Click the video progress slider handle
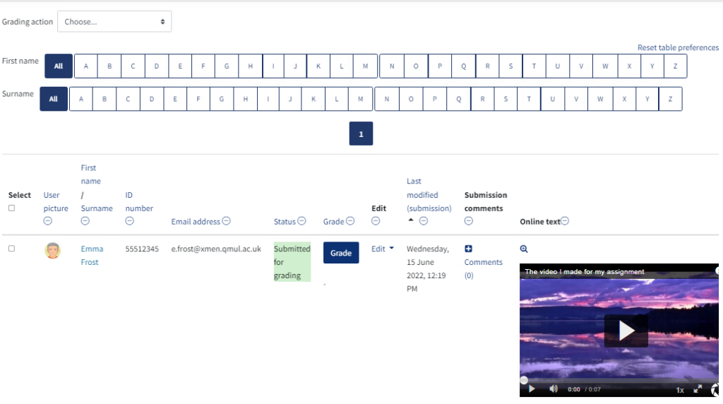Viewport: 723px width, 404px height. [524, 381]
